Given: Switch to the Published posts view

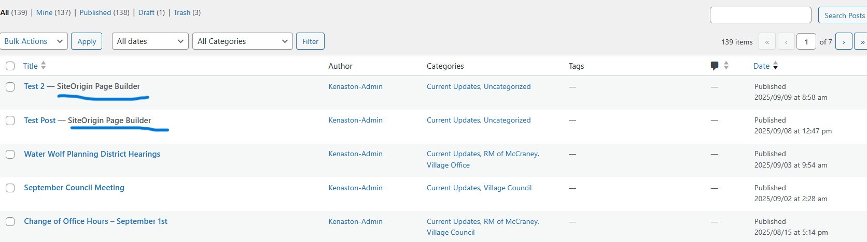Looking at the screenshot, I should (x=95, y=12).
